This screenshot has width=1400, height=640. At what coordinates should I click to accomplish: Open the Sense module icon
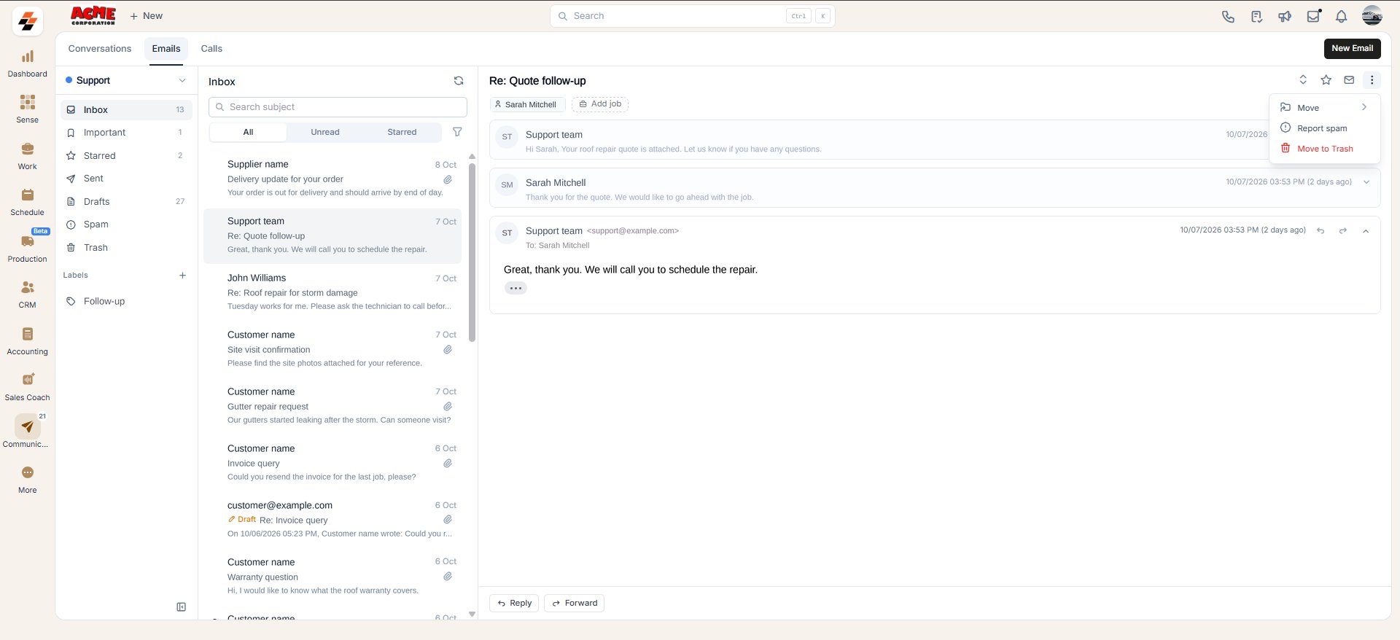click(x=27, y=102)
